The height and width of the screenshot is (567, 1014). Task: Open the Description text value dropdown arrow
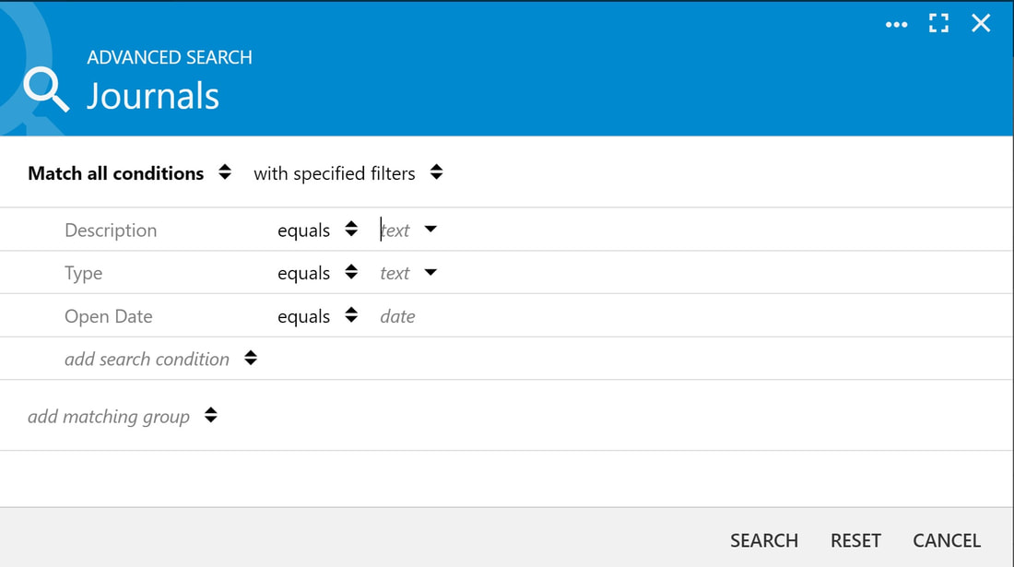(430, 230)
